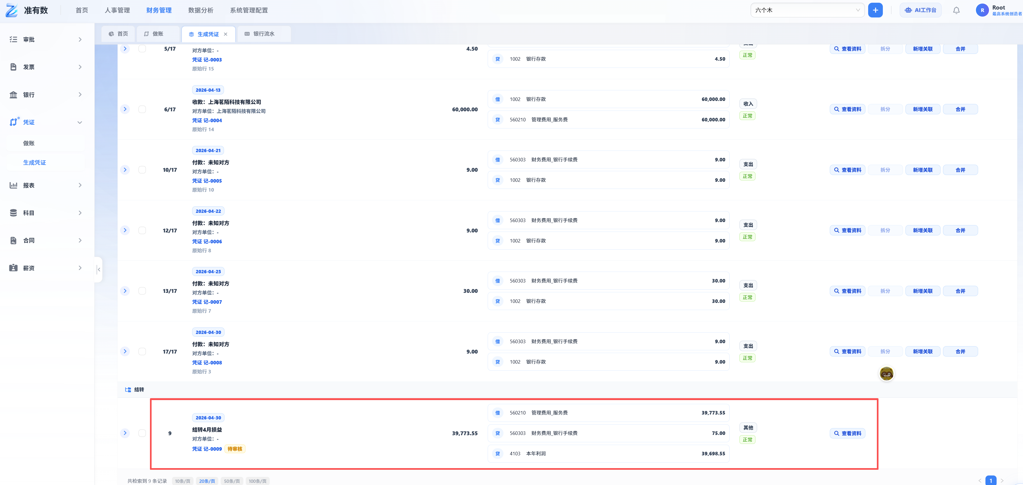Click 拆分 for row 13/17
The image size is (1023, 485).
(x=885, y=291)
